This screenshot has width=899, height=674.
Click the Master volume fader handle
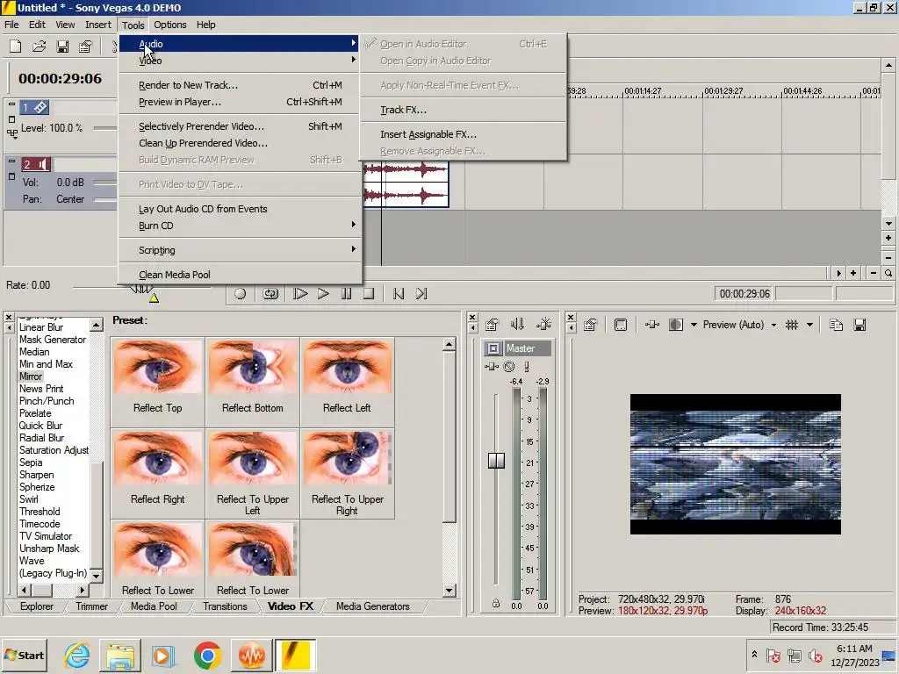tap(496, 460)
